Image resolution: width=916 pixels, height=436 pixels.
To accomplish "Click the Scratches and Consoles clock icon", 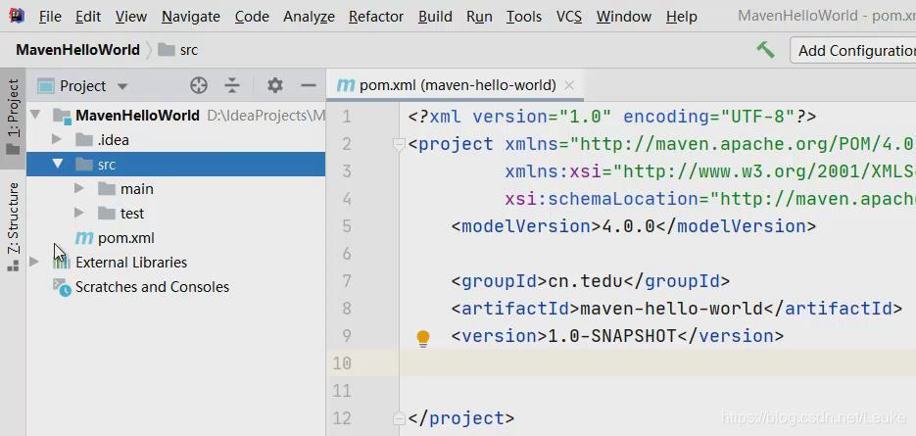I will click(x=62, y=287).
